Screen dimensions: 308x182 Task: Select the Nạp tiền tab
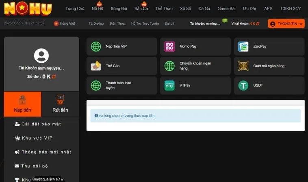click(x=22, y=104)
